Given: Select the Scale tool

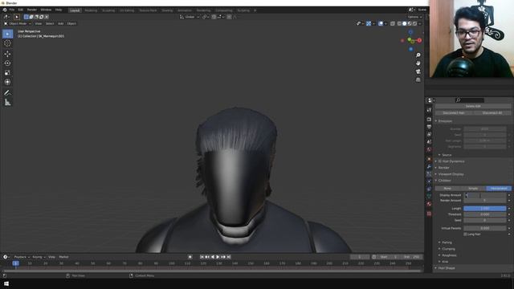Looking at the screenshot, I should (7, 73).
